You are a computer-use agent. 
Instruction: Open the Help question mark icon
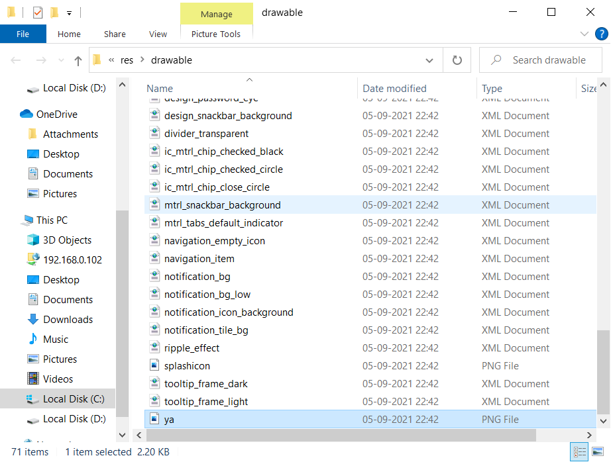pos(599,34)
